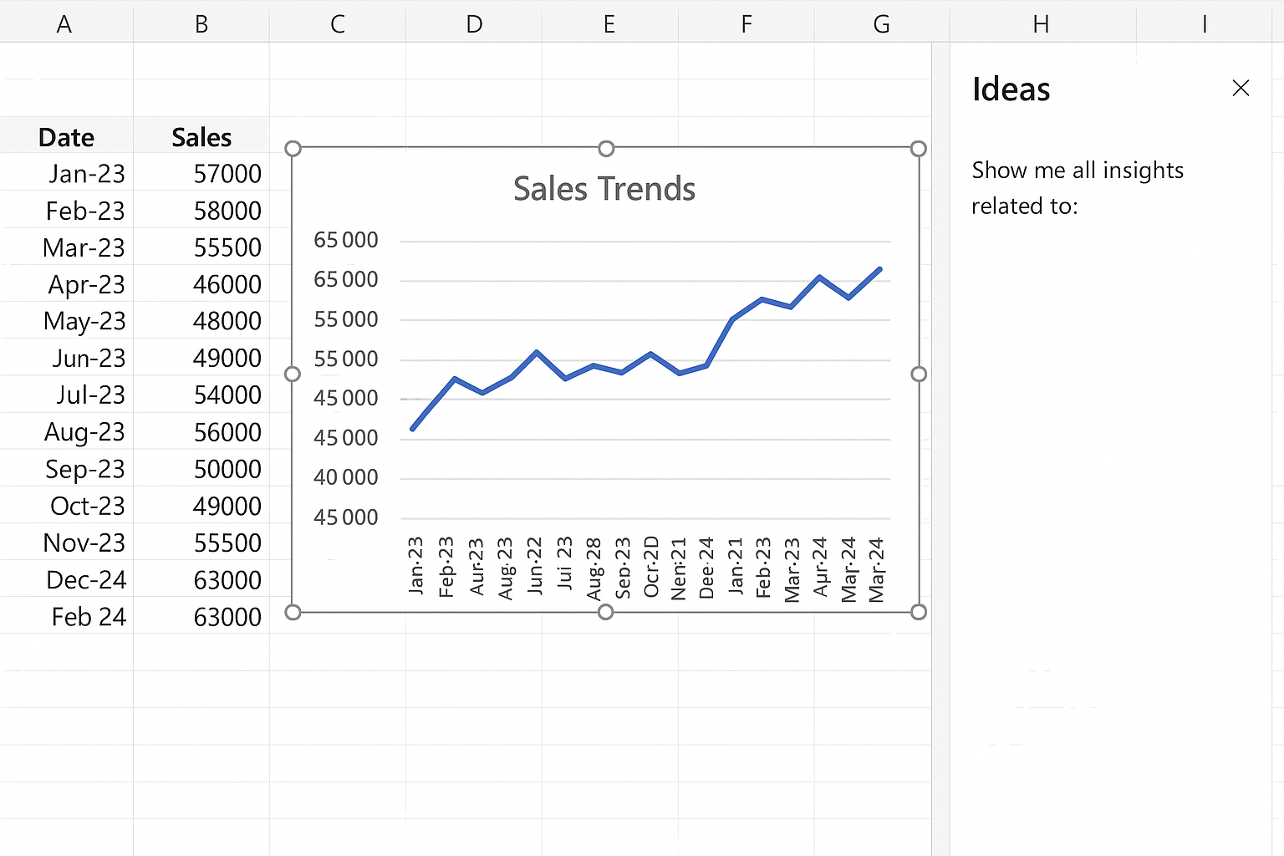Select the Sep-23 date cell
Screen dimensions: 1284x856
point(66,468)
